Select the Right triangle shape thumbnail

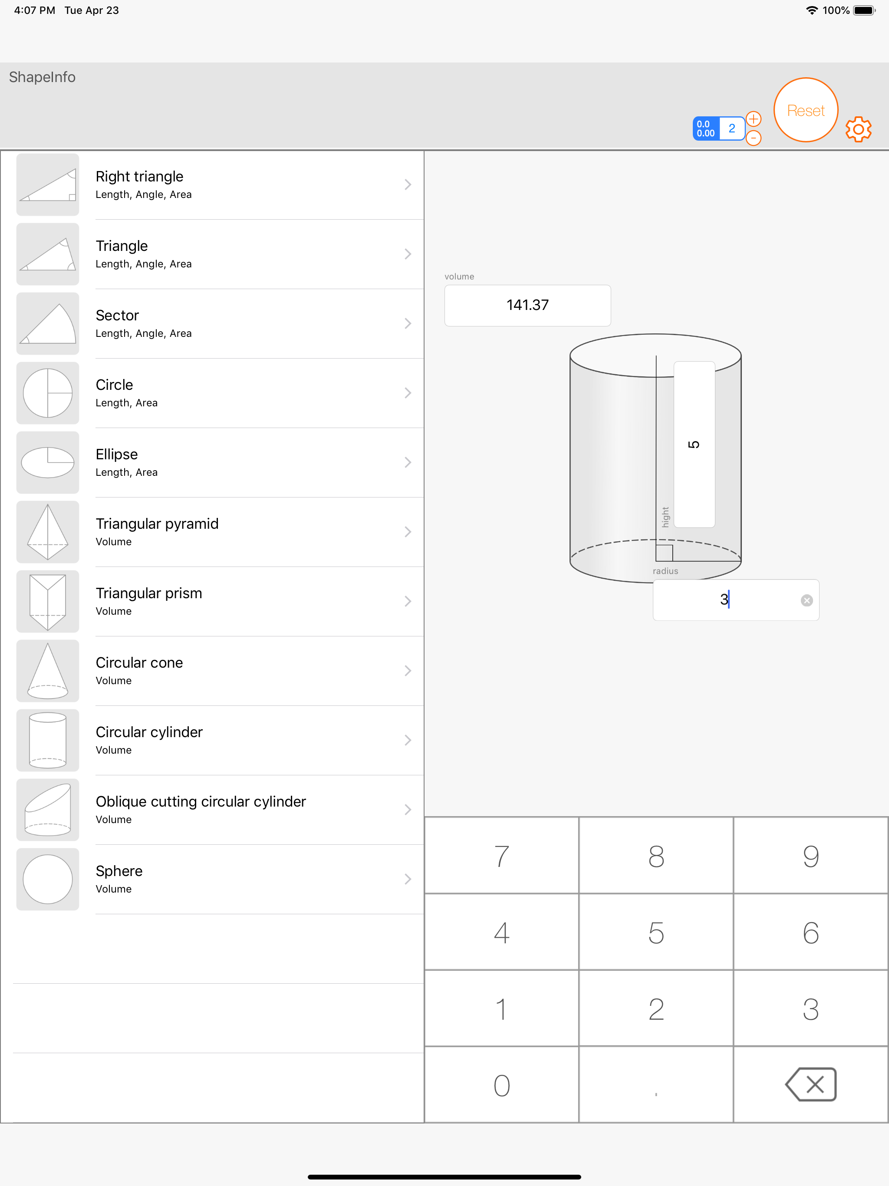coord(48,185)
